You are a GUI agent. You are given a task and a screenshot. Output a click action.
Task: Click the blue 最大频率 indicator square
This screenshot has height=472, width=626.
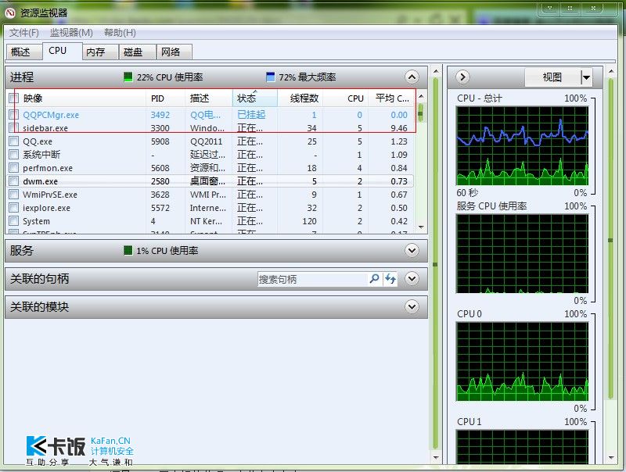(x=270, y=77)
